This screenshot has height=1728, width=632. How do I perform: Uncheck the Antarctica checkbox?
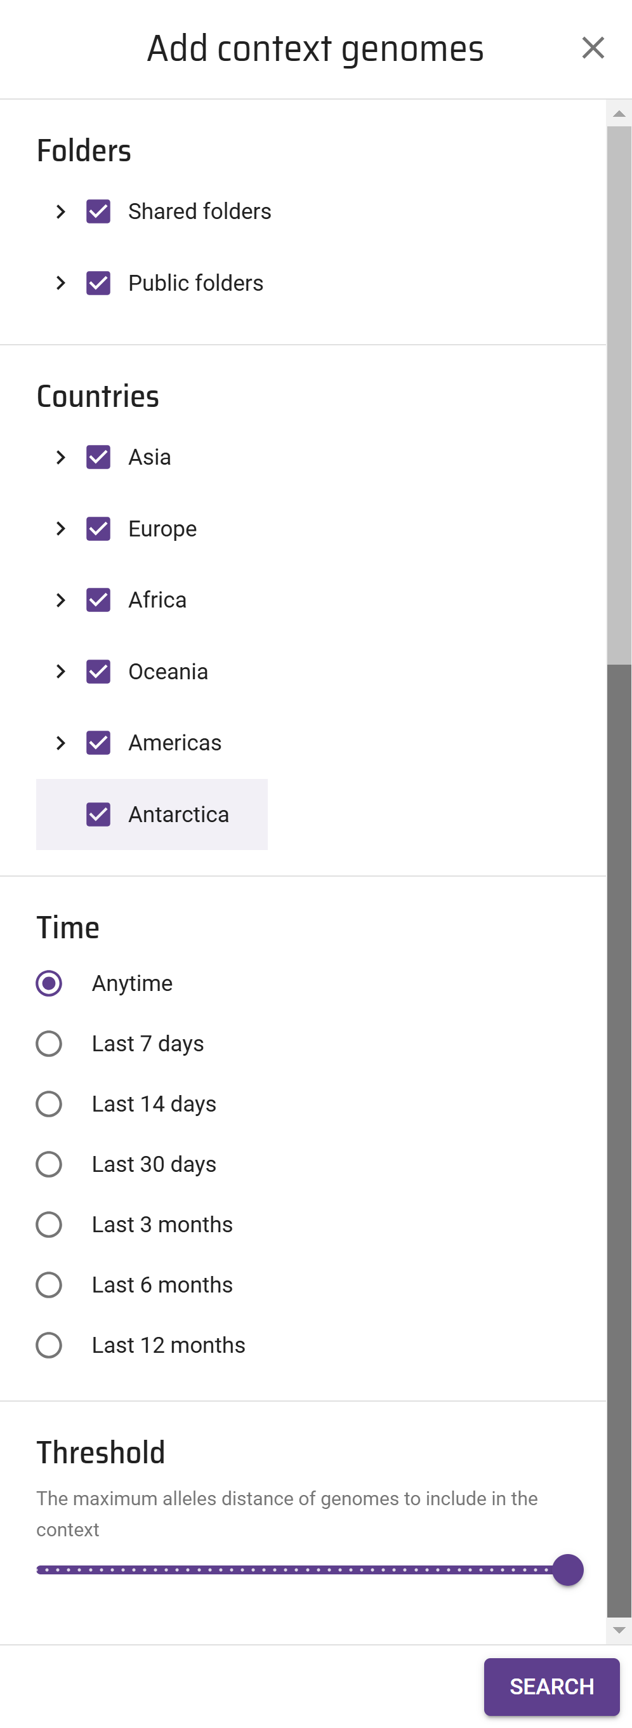tap(98, 814)
